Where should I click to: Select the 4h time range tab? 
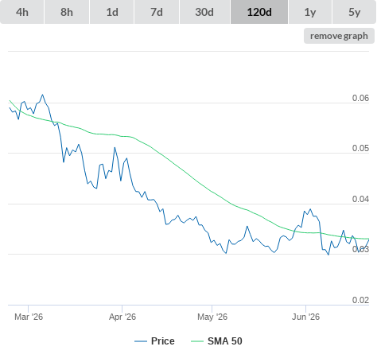(x=22, y=12)
